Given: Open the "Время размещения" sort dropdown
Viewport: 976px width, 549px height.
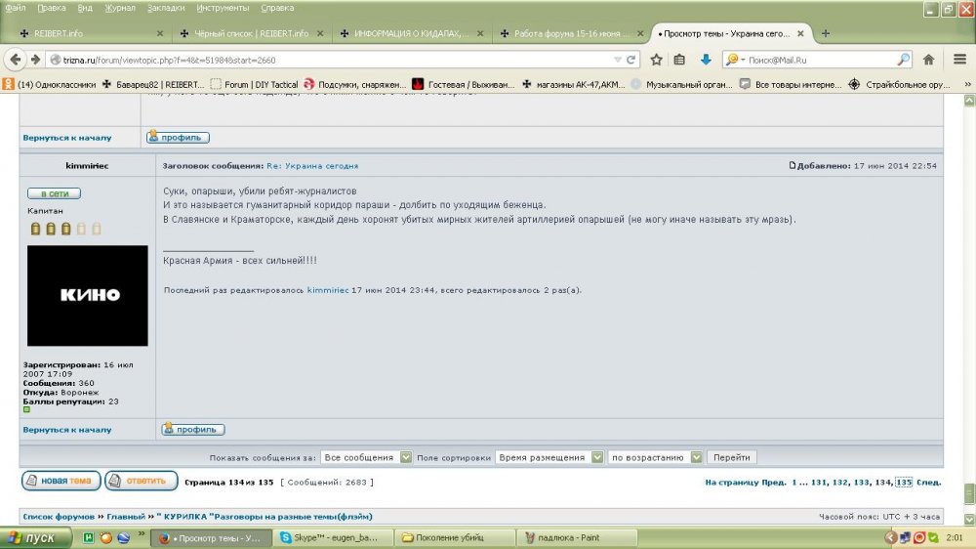Looking at the screenshot, I should (x=594, y=457).
